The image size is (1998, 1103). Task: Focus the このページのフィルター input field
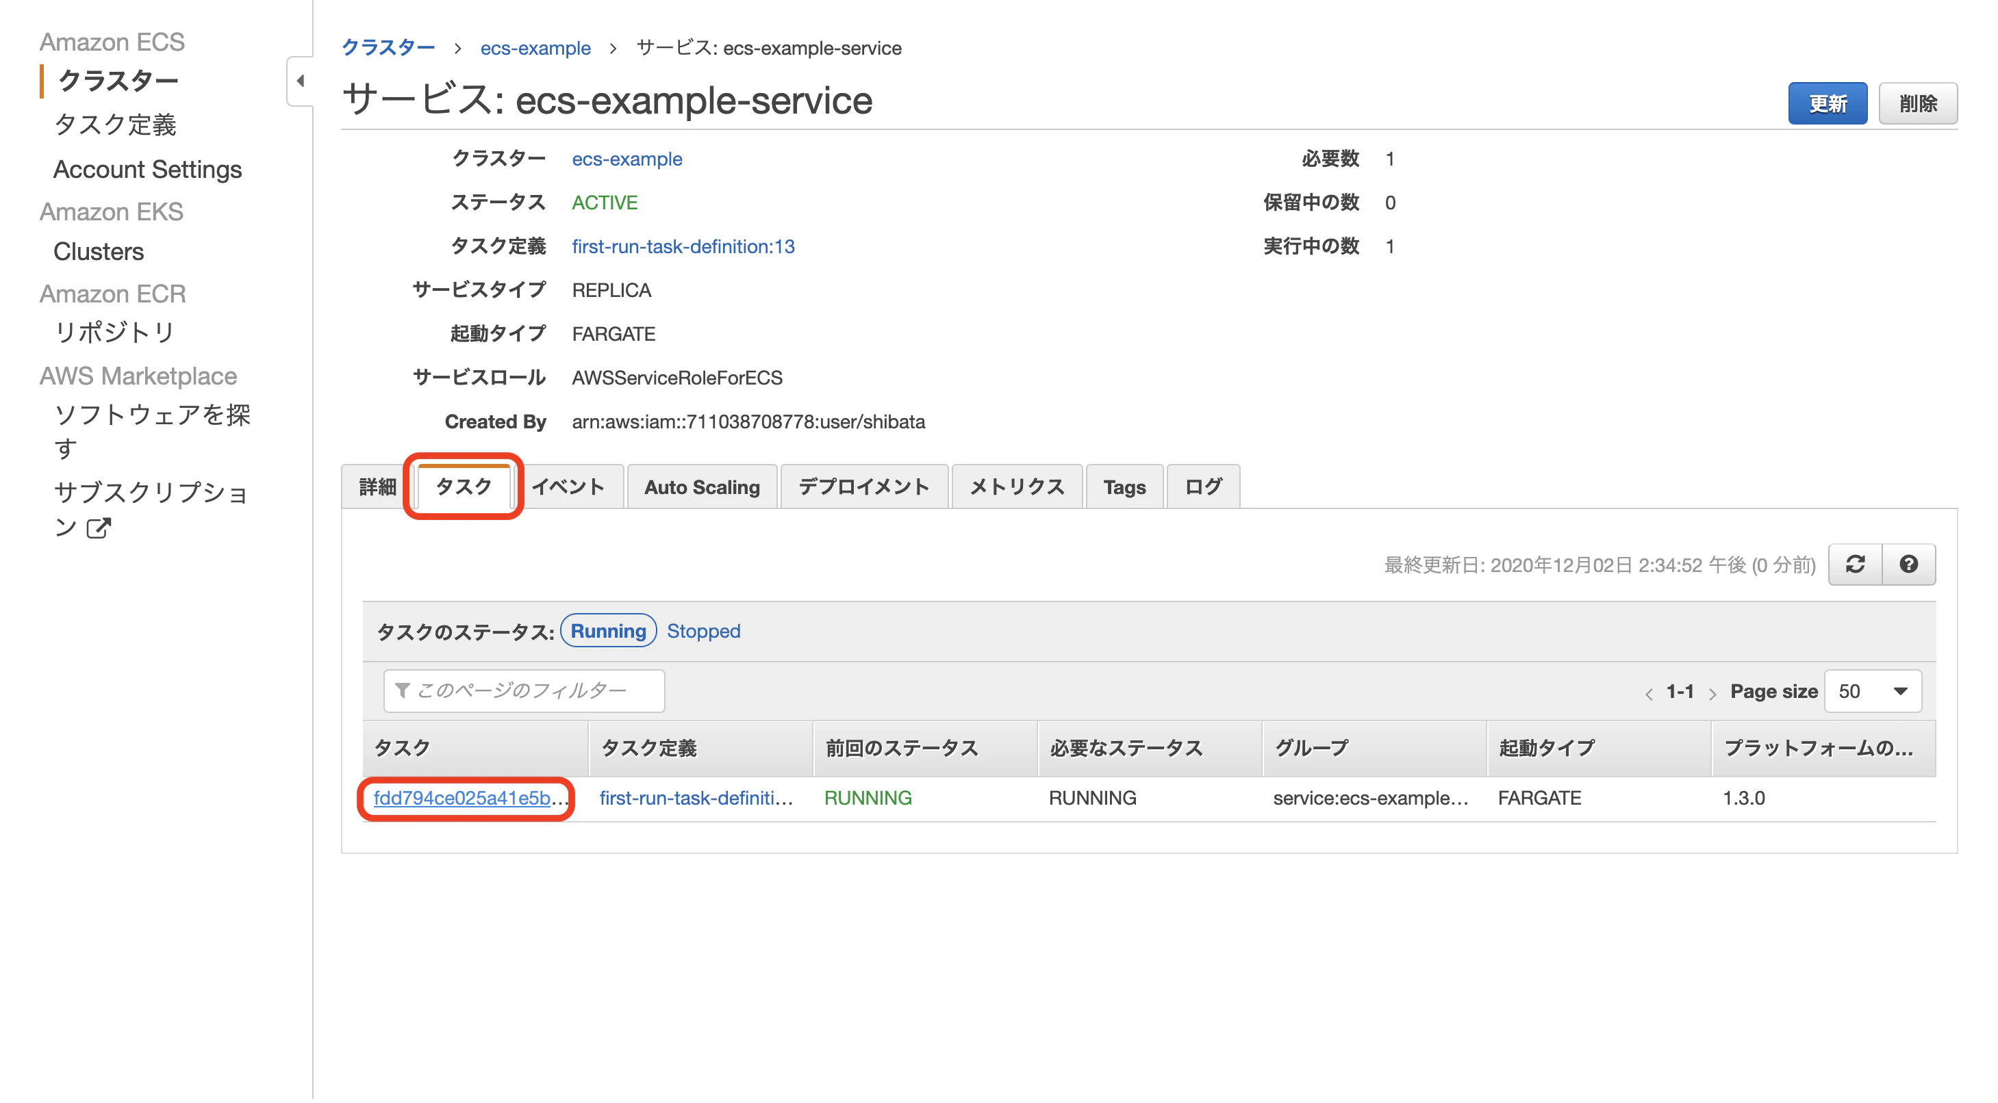pyautogui.click(x=524, y=691)
